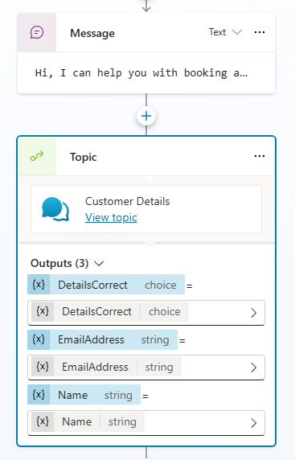
Task: Click the grey Name string assignment field
Action: (146, 423)
